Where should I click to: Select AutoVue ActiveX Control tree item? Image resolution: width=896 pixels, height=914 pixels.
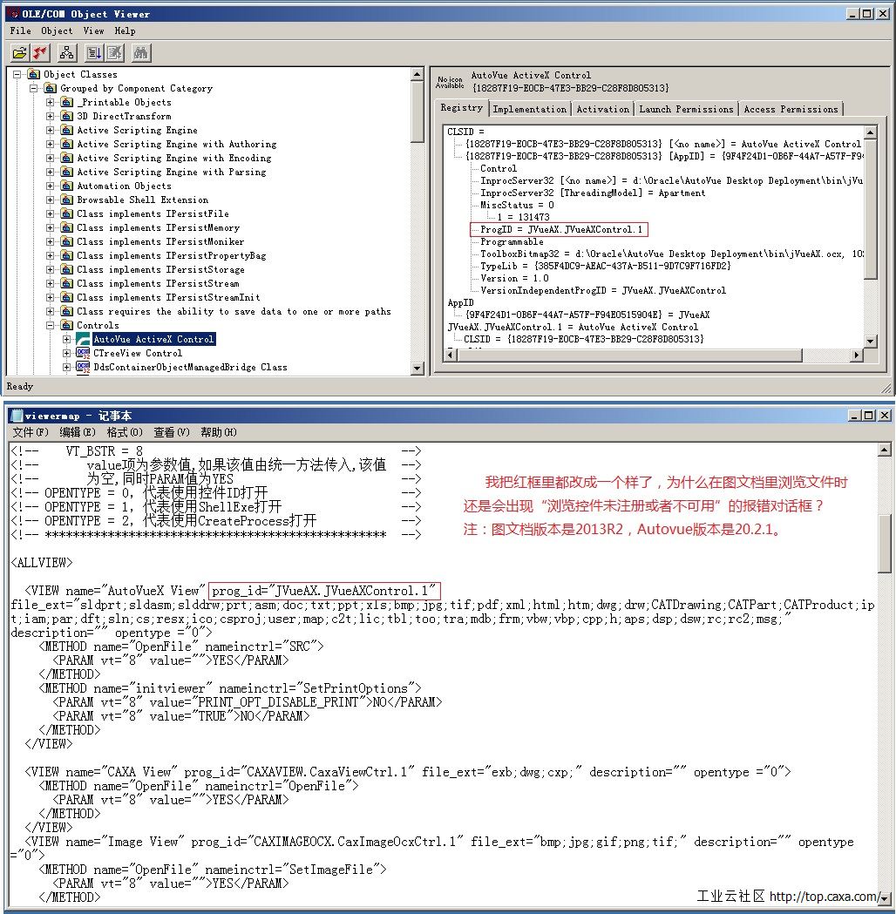[x=154, y=339]
